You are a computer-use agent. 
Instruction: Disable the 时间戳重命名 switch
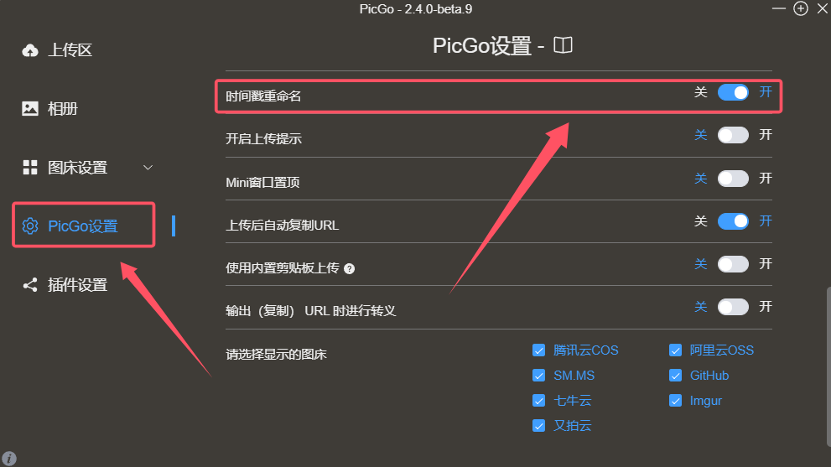point(733,92)
